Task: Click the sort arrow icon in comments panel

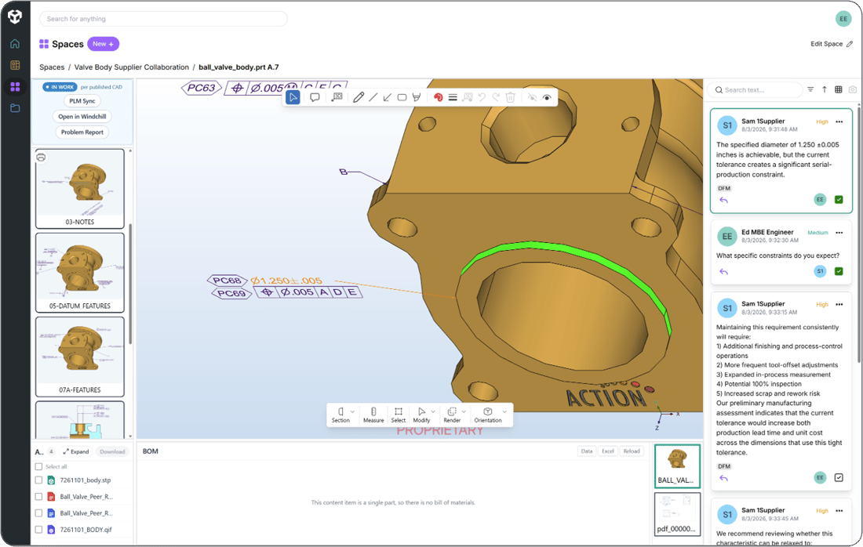Action: (x=825, y=89)
